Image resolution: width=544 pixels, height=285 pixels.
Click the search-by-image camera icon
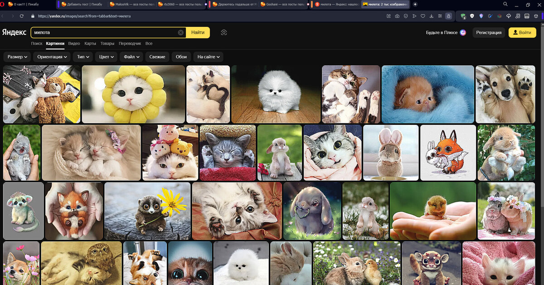(224, 33)
